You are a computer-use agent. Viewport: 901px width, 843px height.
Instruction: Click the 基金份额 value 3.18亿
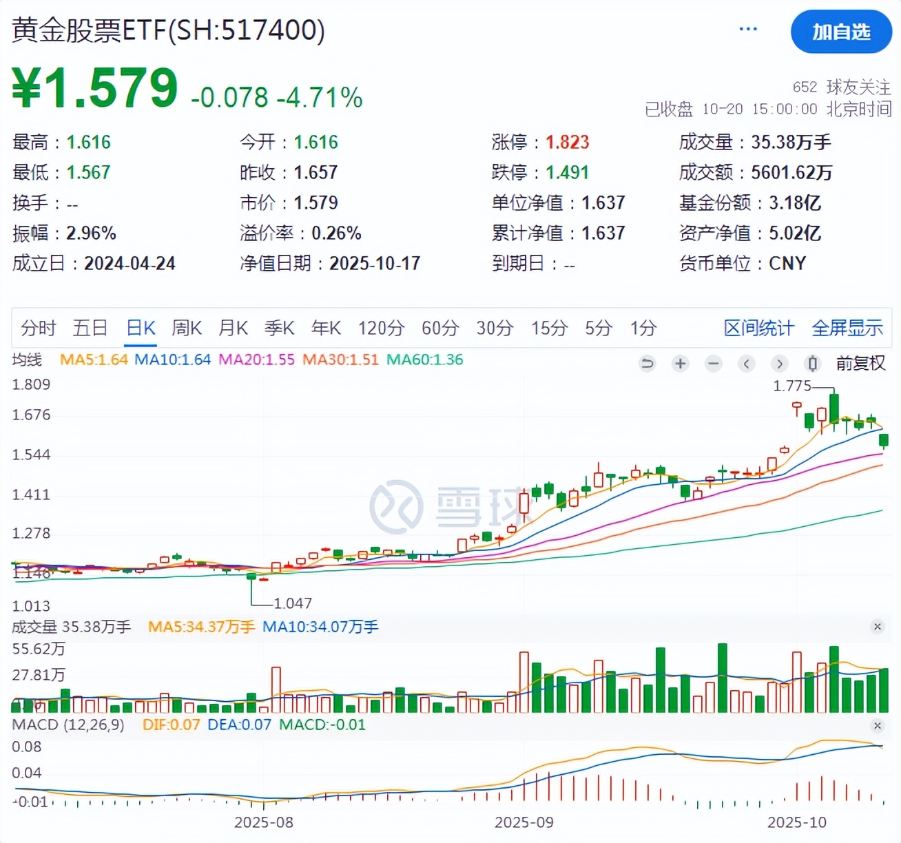[795, 202]
